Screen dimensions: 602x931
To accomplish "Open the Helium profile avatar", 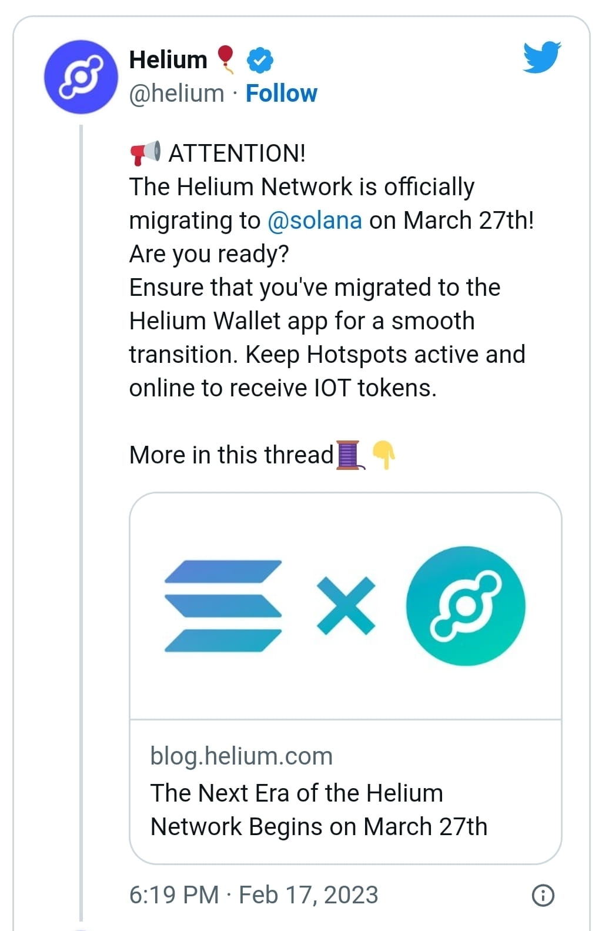I will coord(81,76).
